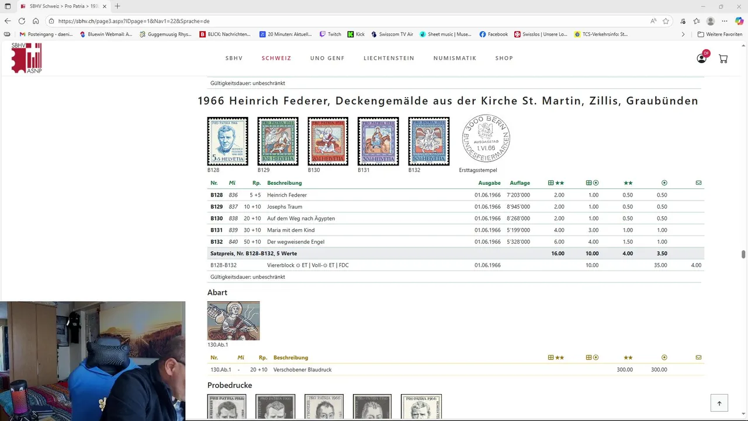Open the UNO GENF menu item
The width and height of the screenshot is (748, 421).
pos(327,58)
